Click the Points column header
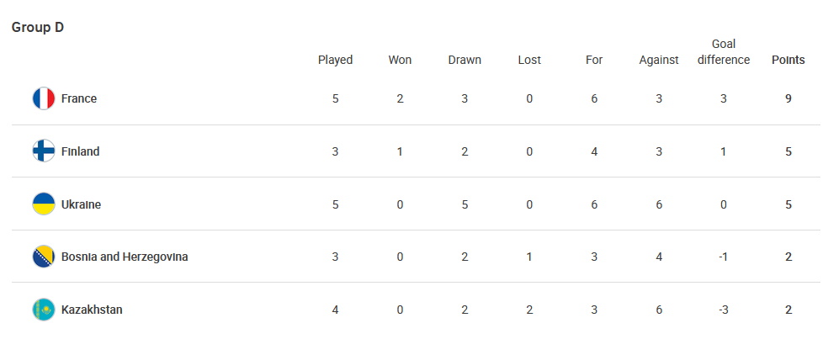Image resolution: width=839 pixels, height=339 pixels. click(x=789, y=60)
